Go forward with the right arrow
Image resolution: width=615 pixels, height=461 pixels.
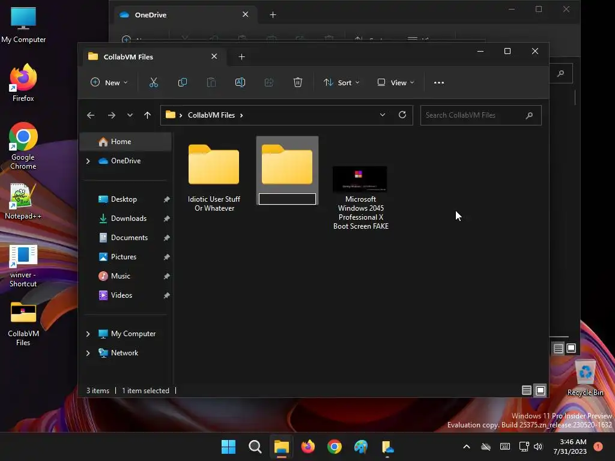(111, 115)
